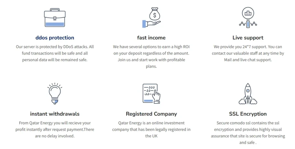295x149 pixels.
Task: Click the high ROI deposit description text
Action: 151,56
